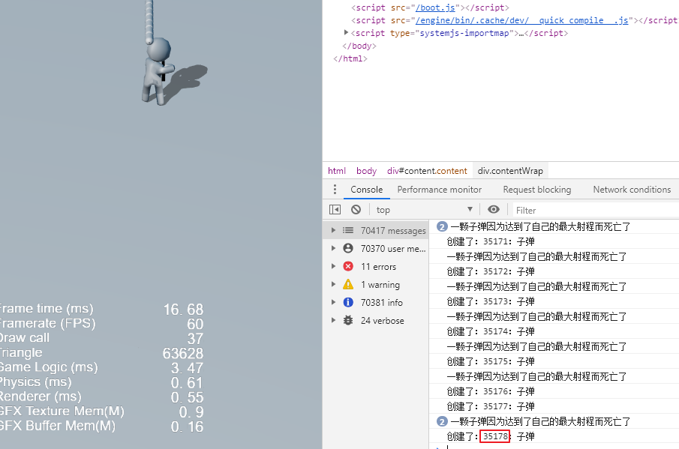Open the /boot.js script link
Viewport: 679px width, 449px height.
point(435,7)
